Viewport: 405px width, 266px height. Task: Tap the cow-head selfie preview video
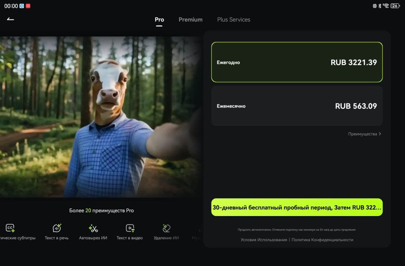click(100, 117)
